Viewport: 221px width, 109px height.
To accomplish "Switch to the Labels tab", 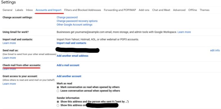I will point(19,10).
